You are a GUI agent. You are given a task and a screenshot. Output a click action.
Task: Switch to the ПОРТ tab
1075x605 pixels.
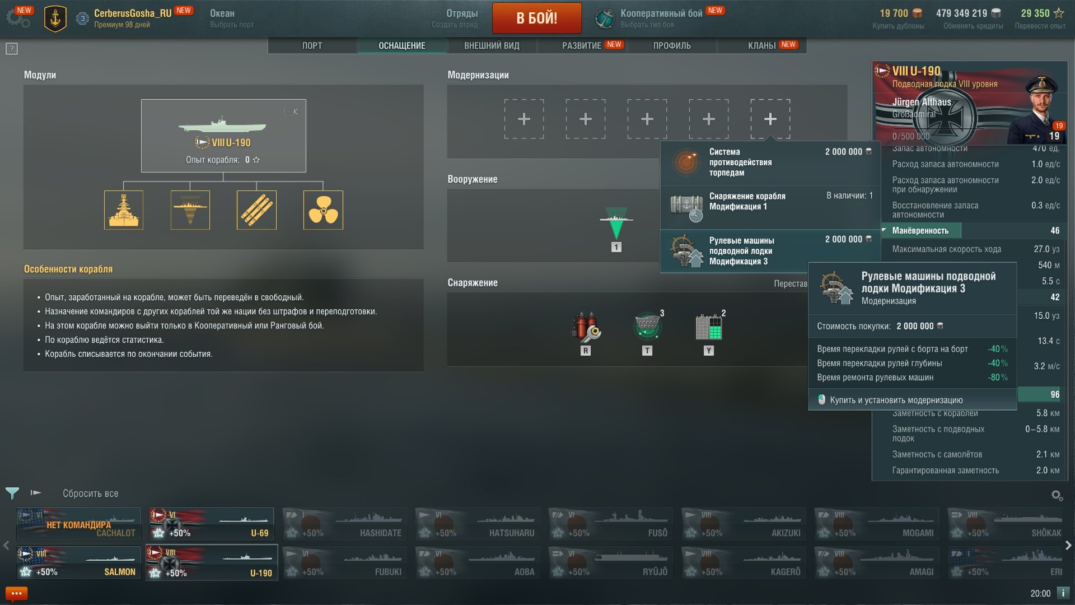312,45
